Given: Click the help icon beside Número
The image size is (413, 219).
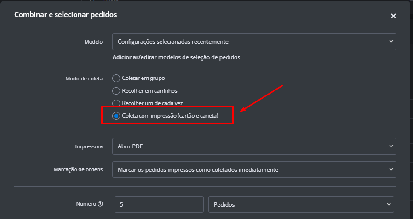Looking at the screenshot, I should tap(100, 204).
